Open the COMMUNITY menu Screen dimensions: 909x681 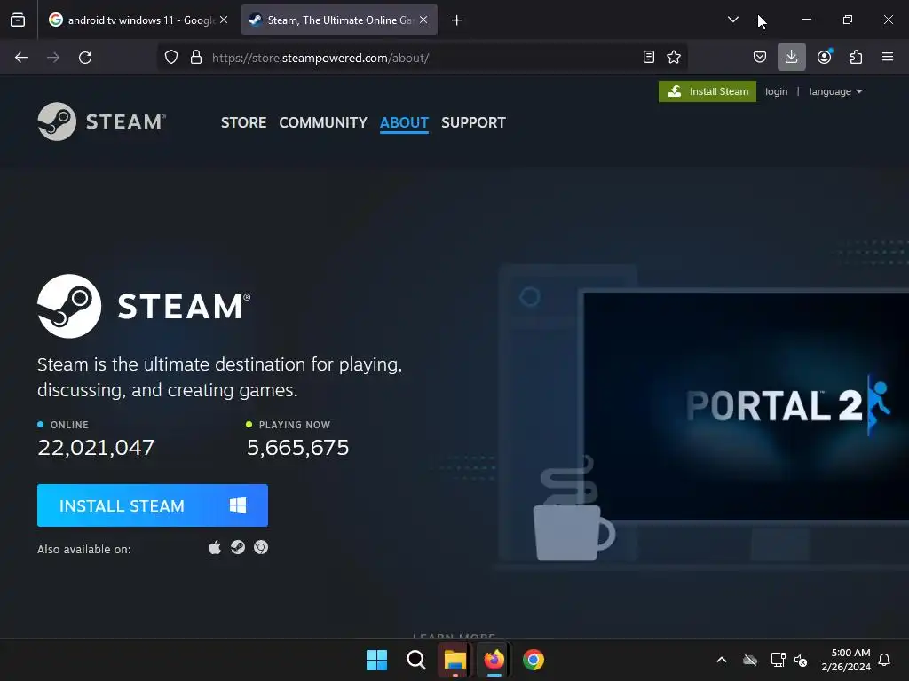pos(323,122)
